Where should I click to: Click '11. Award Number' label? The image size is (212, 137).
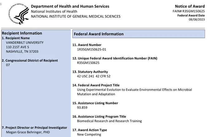[x=87, y=45]
